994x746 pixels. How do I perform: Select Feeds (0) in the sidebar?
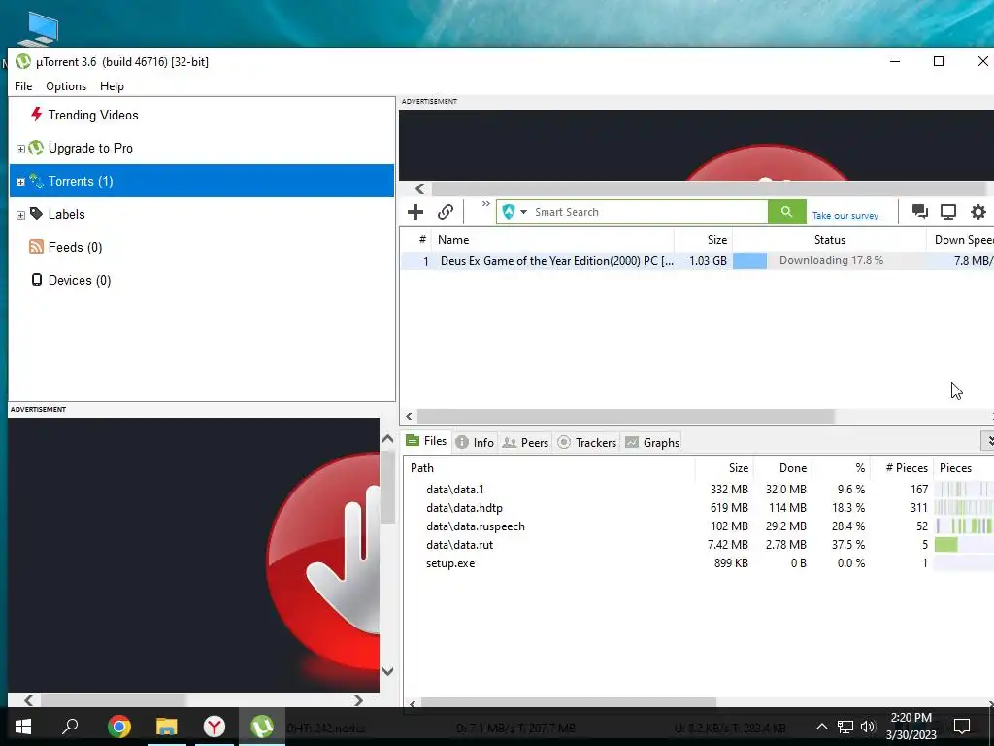75,247
